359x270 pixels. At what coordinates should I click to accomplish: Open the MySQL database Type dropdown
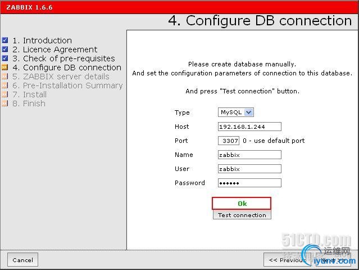236,112
